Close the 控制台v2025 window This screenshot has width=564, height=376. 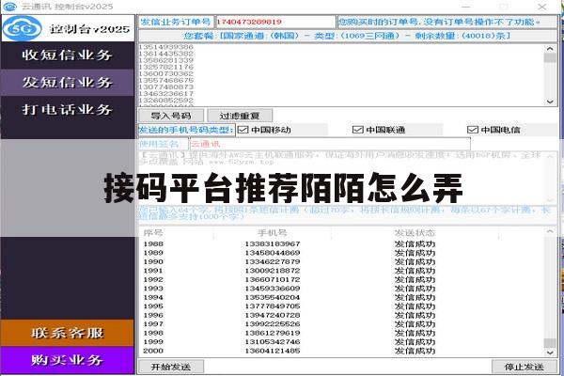[542, 7]
